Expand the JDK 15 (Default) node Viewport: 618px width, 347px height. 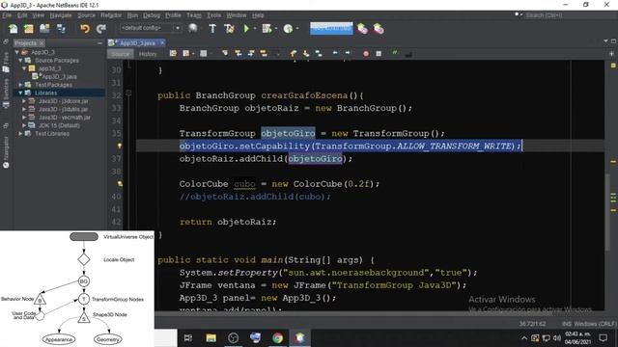coord(24,125)
